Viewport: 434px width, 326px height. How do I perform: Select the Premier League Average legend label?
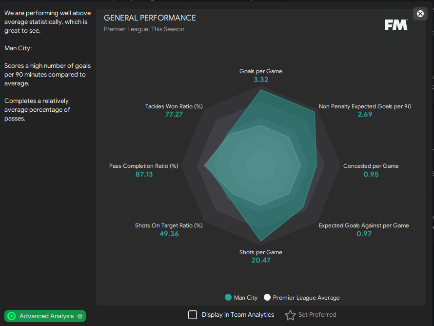point(306,298)
